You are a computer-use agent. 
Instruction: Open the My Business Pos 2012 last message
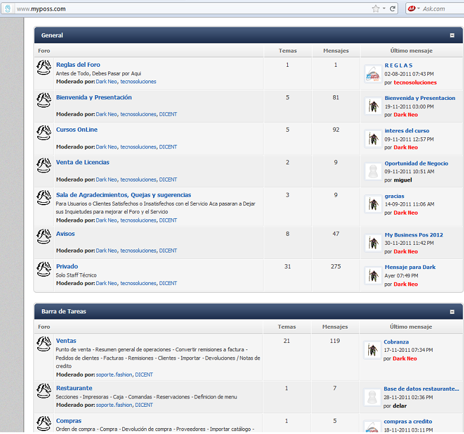413,235
